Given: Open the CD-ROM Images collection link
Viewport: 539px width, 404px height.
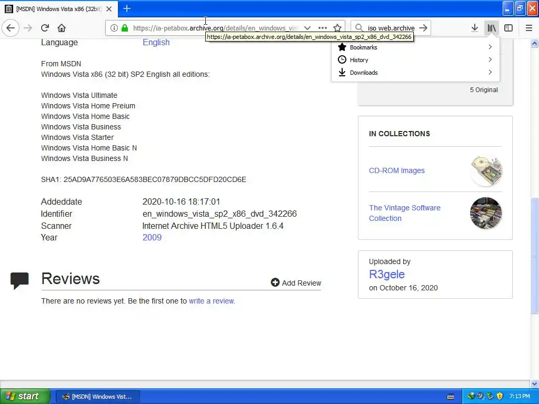Looking at the screenshot, I should tap(397, 170).
